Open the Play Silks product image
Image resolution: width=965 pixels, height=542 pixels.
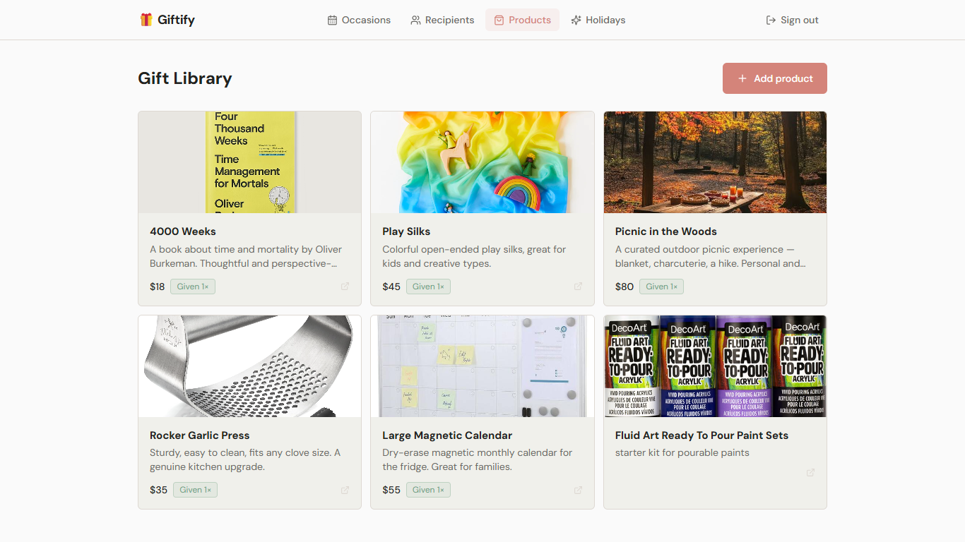click(x=482, y=162)
